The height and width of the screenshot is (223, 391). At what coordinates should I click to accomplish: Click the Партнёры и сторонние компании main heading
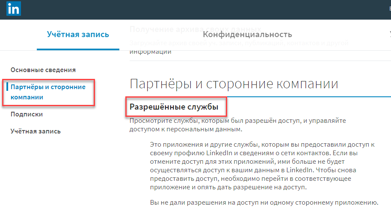tap(234, 84)
